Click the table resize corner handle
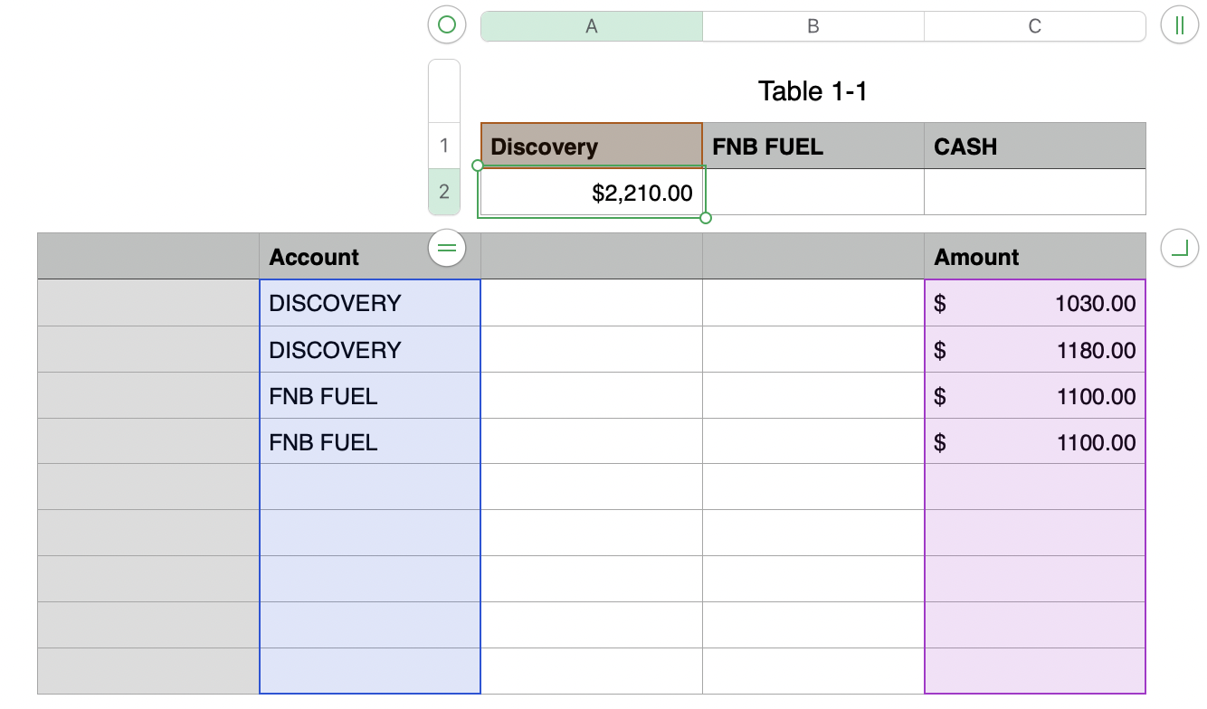1207x709 pixels. click(x=1178, y=248)
